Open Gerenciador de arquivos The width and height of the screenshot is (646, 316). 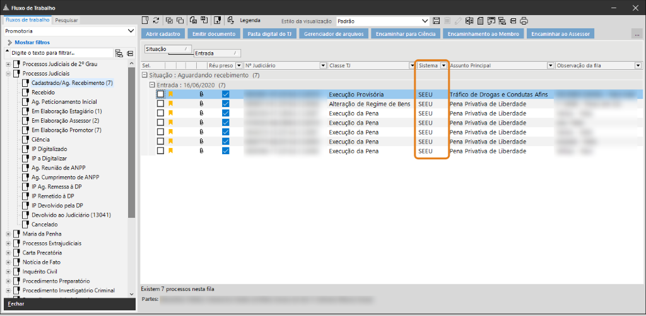pyautogui.click(x=334, y=34)
